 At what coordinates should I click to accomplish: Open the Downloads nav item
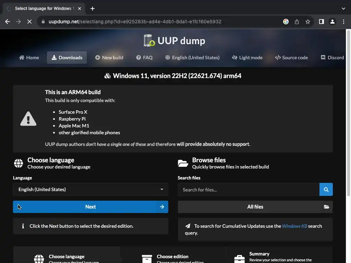pyautogui.click(x=67, y=58)
